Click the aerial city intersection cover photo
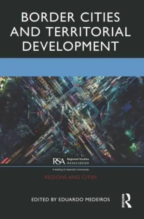144x219 pixels. click(72, 120)
